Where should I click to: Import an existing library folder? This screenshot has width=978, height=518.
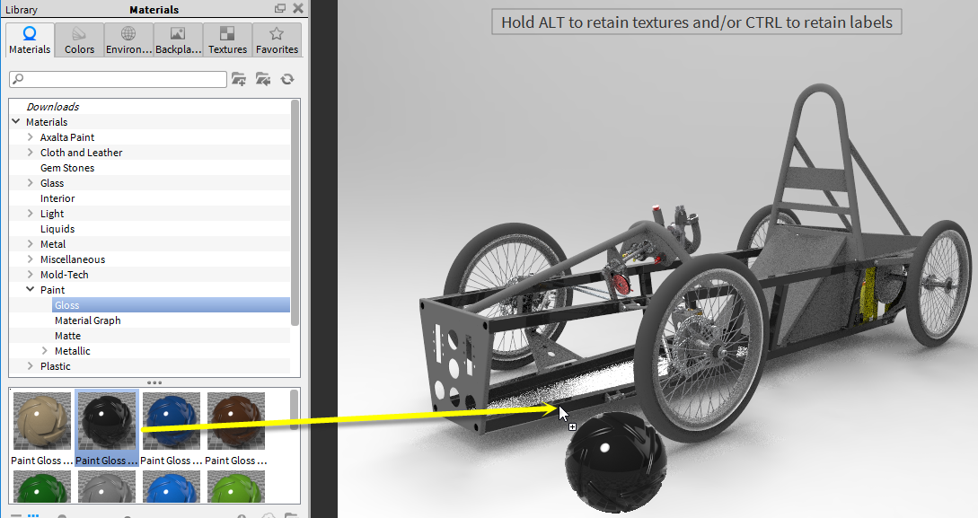[262, 79]
